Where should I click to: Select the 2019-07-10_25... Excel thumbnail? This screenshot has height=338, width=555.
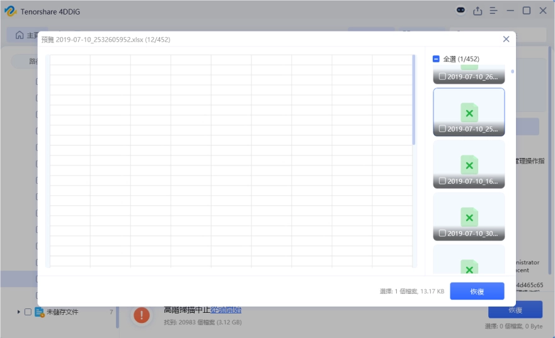pos(469,112)
